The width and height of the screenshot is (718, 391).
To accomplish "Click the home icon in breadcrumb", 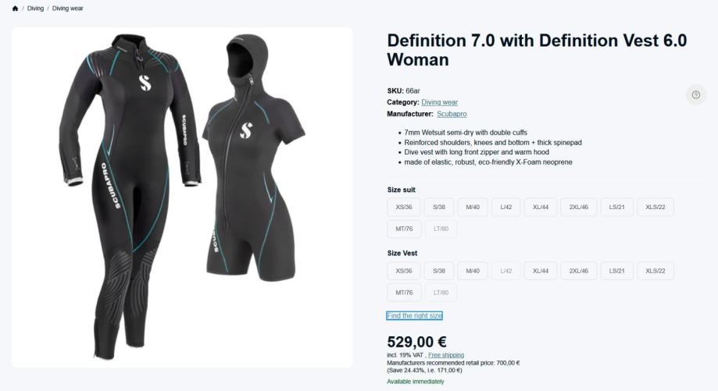I will (15, 9).
